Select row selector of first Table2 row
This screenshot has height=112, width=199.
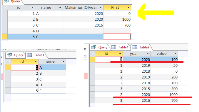[x=92, y=60]
